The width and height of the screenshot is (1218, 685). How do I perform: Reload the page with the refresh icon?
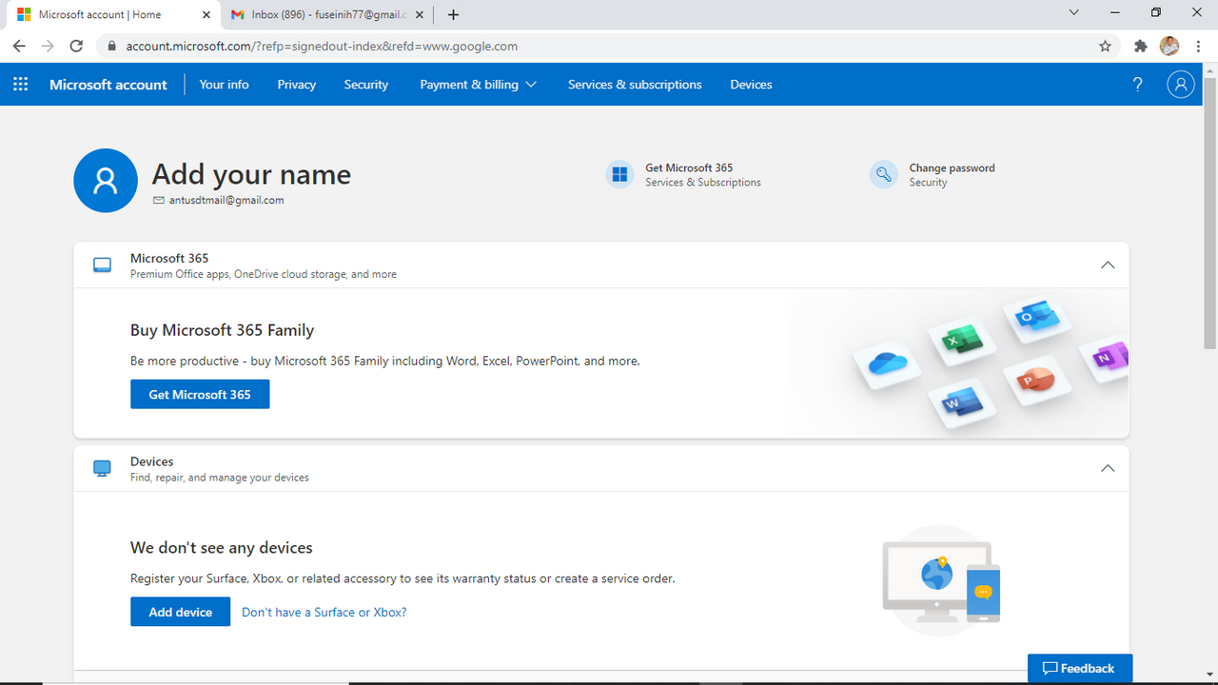tap(77, 46)
